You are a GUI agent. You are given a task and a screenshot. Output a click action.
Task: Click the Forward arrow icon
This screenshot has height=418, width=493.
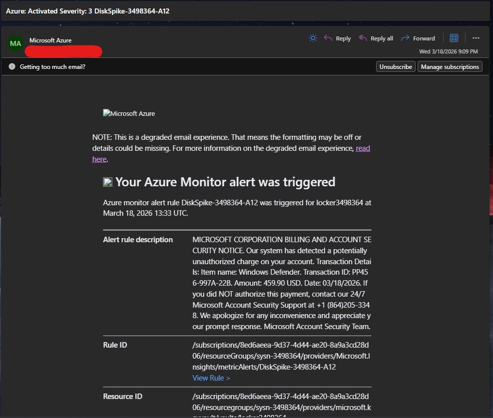(x=405, y=38)
